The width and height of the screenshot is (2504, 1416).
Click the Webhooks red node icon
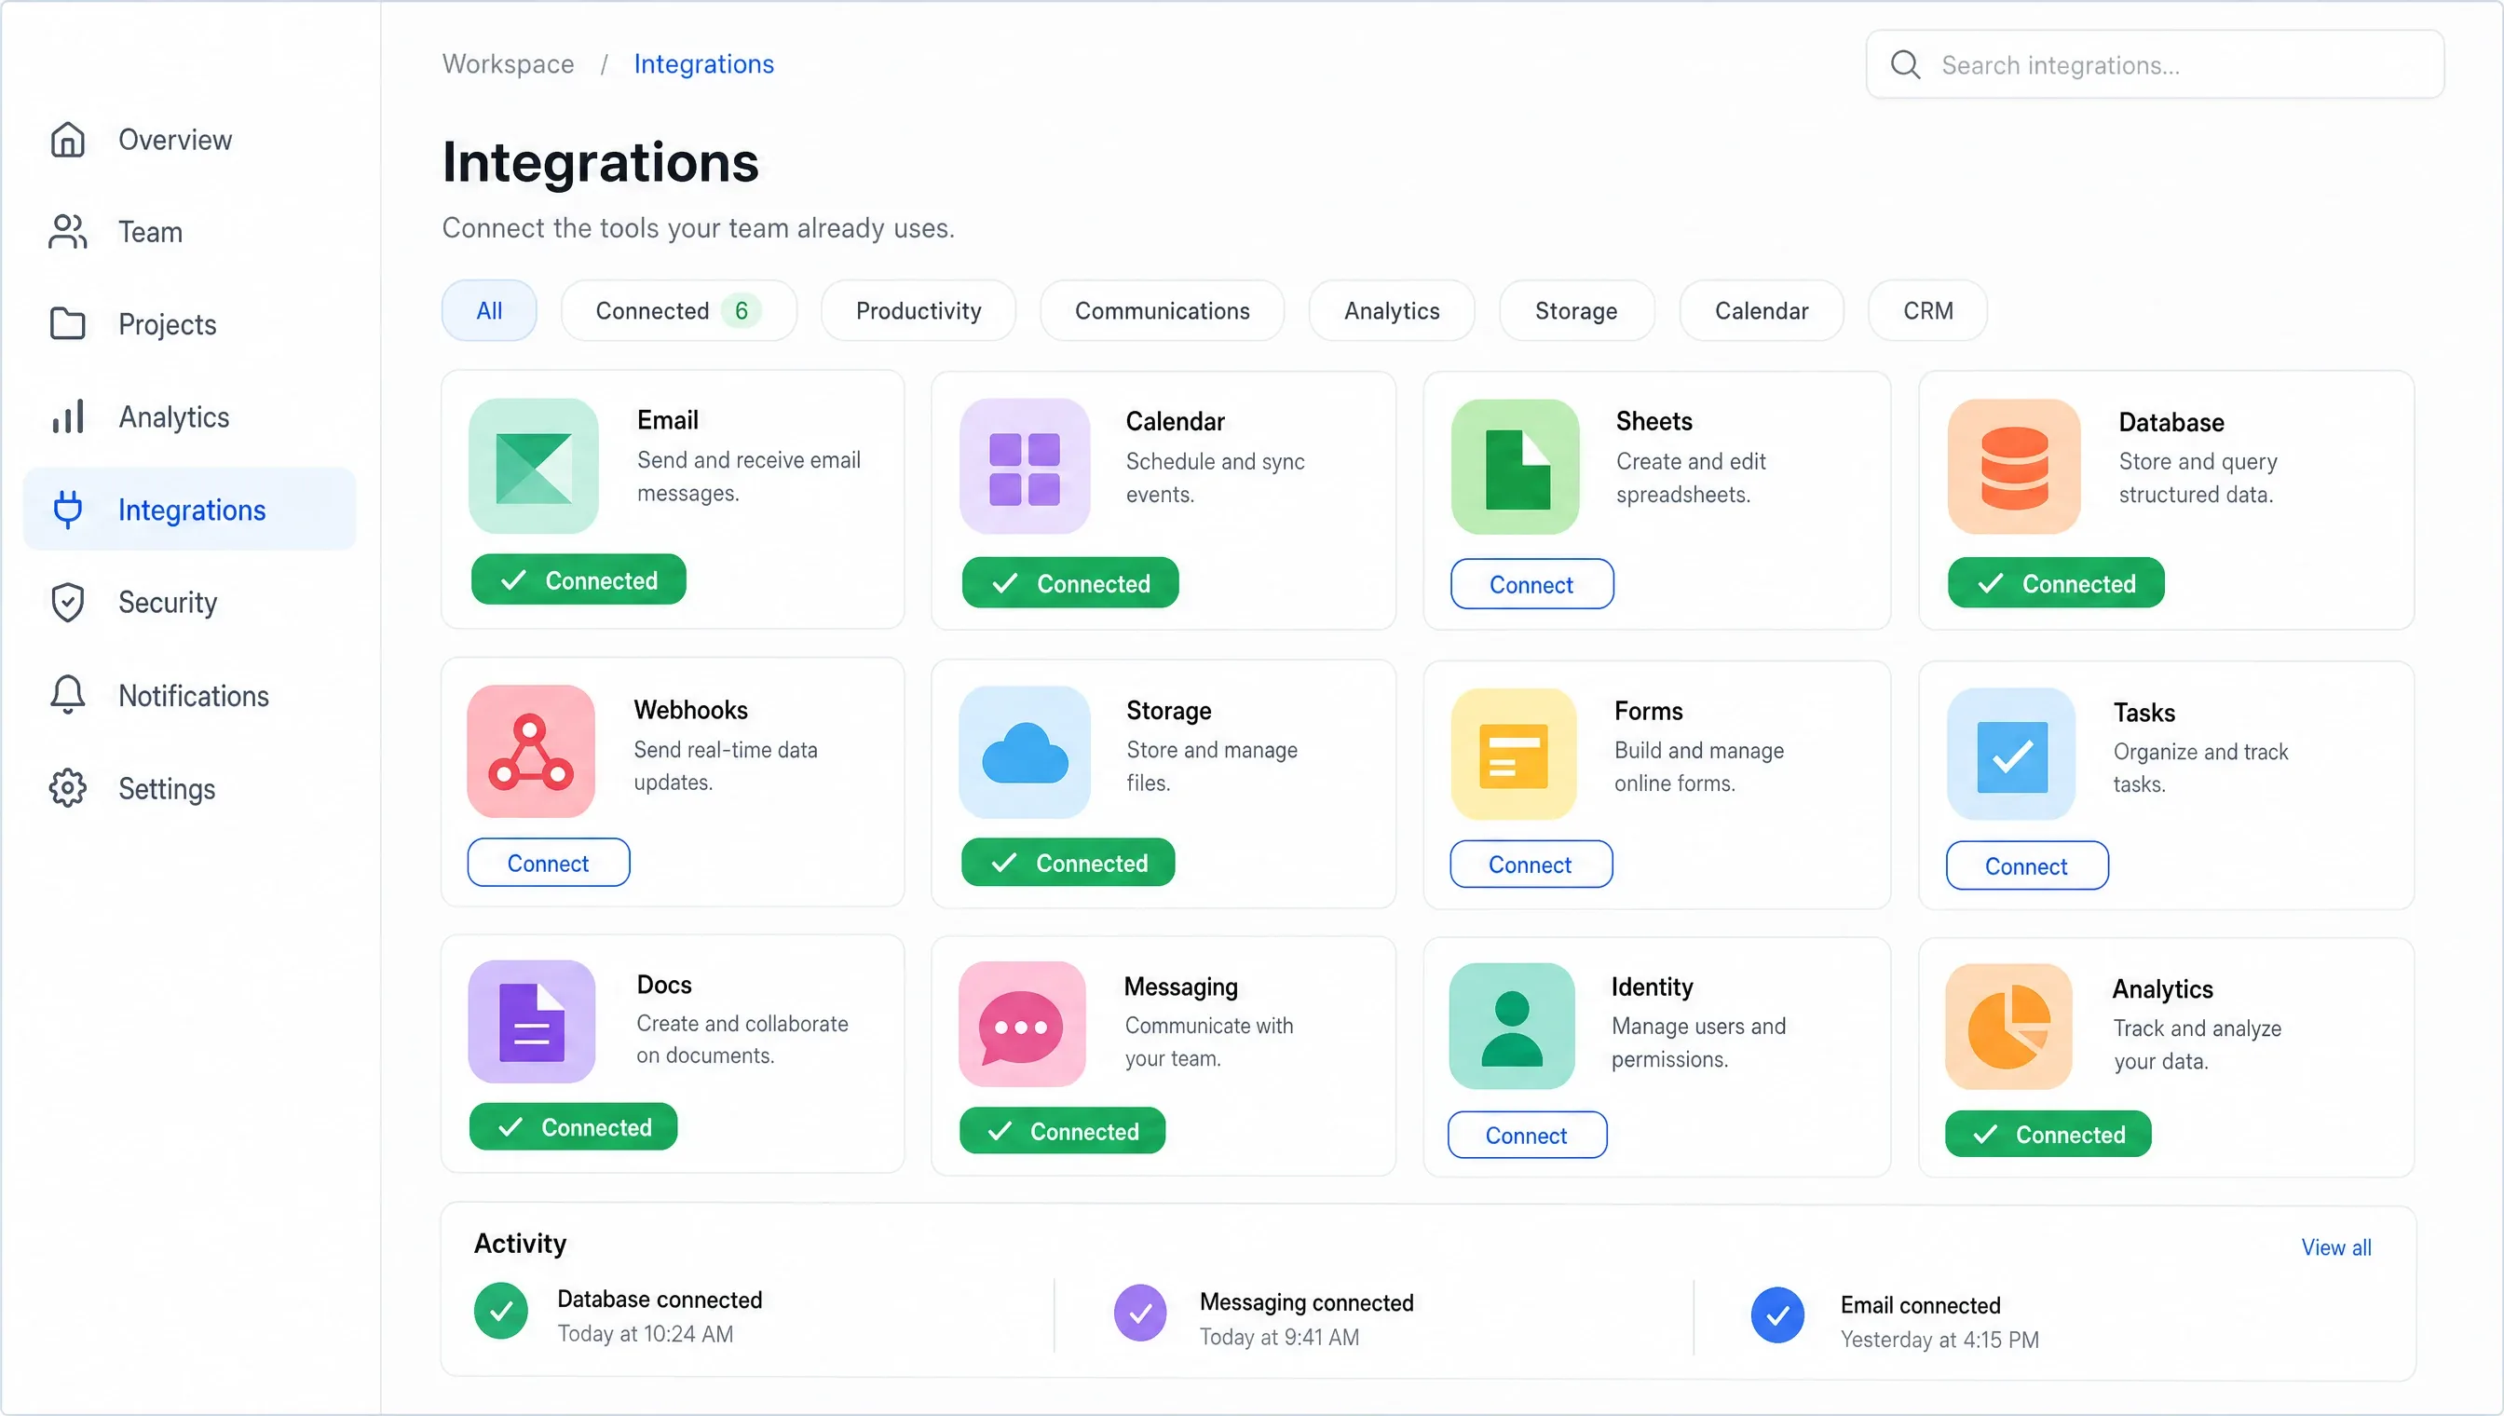click(x=531, y=751)
